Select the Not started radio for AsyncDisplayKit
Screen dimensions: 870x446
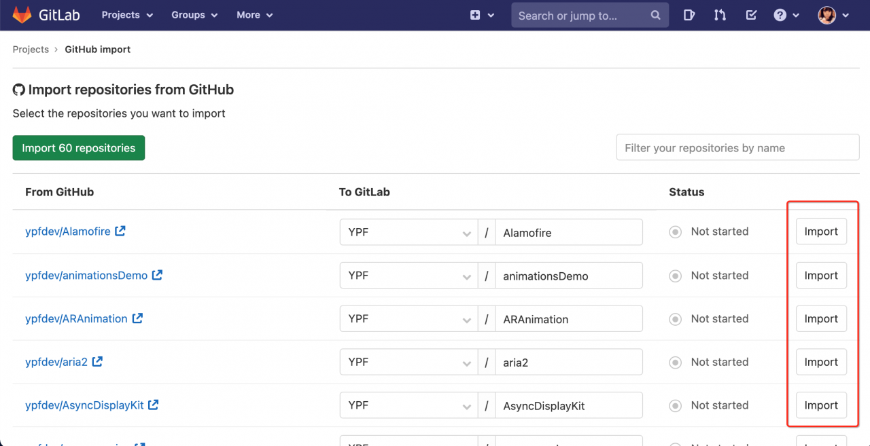click(x=675, y=405)
